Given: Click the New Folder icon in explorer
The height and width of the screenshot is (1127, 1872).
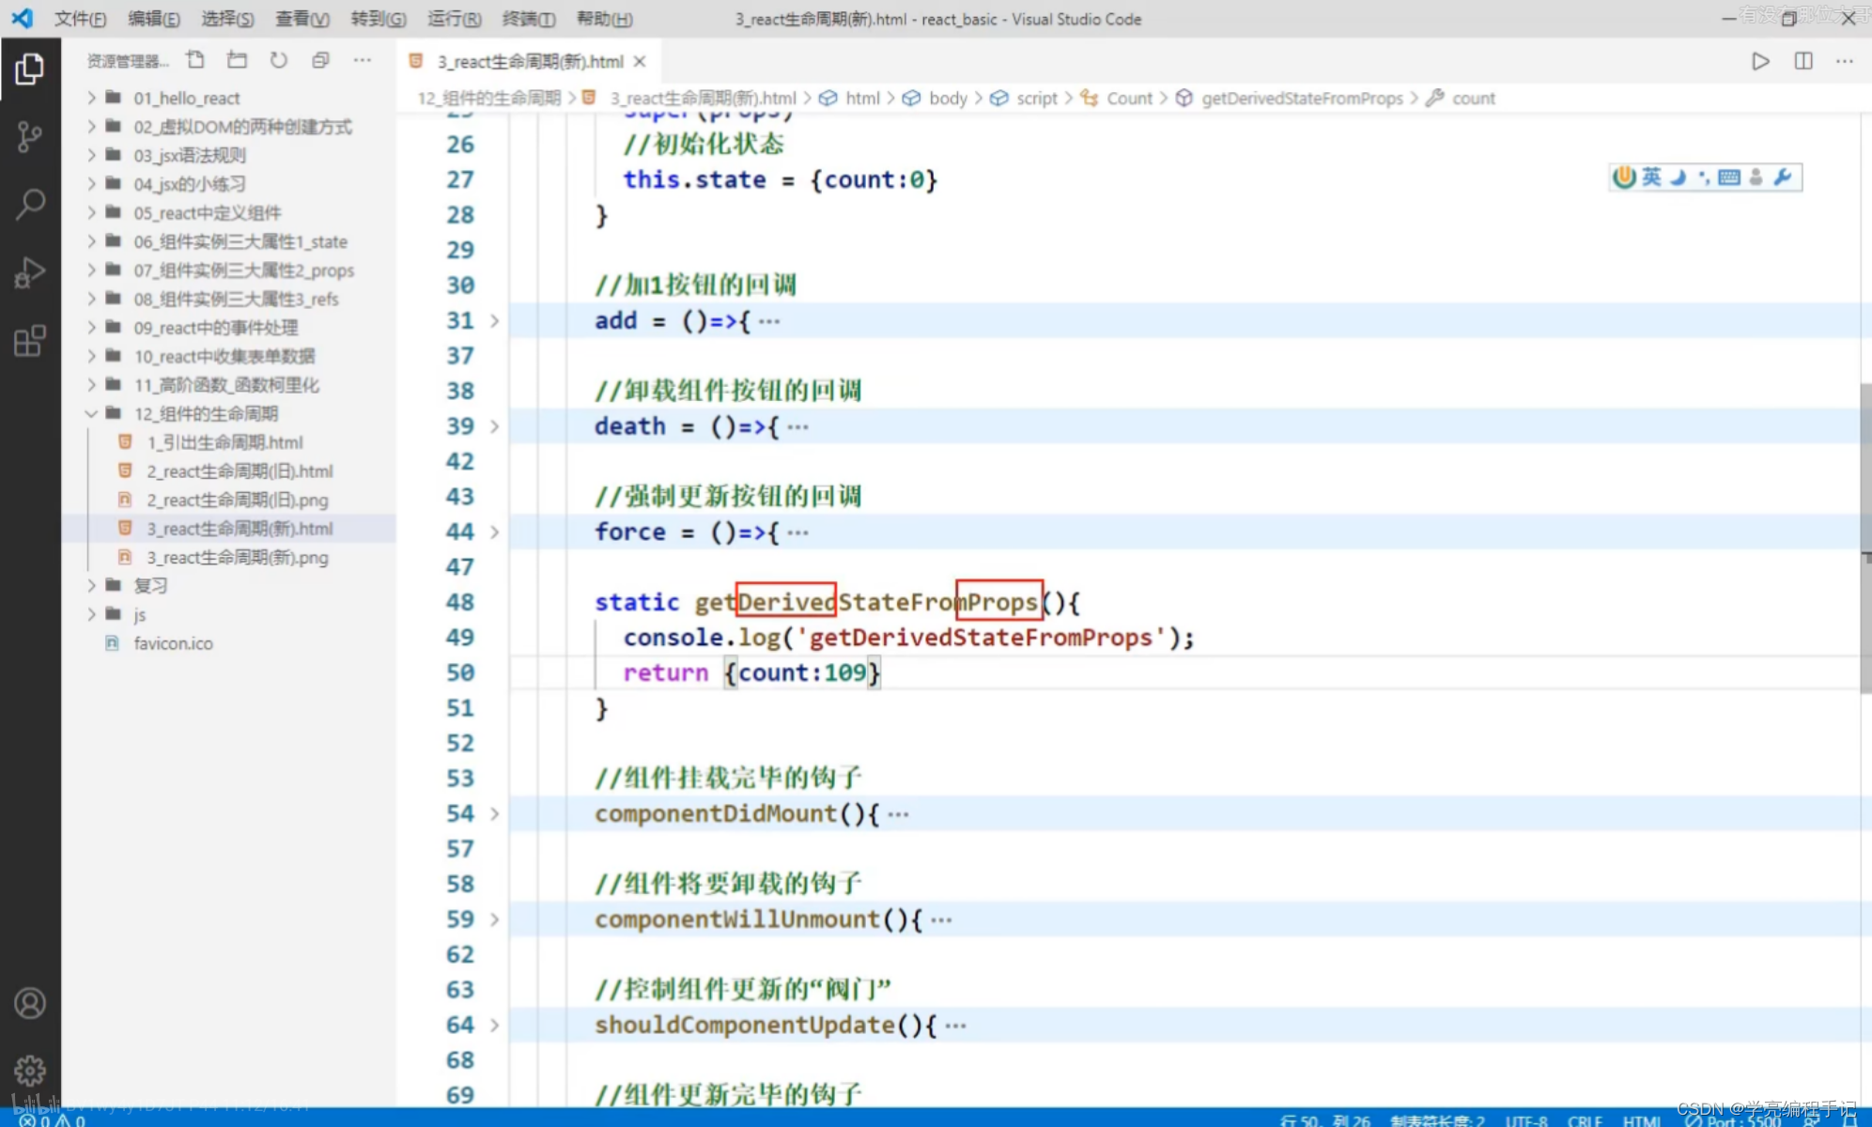Looking at the screenshot, I should pos(237,60).
